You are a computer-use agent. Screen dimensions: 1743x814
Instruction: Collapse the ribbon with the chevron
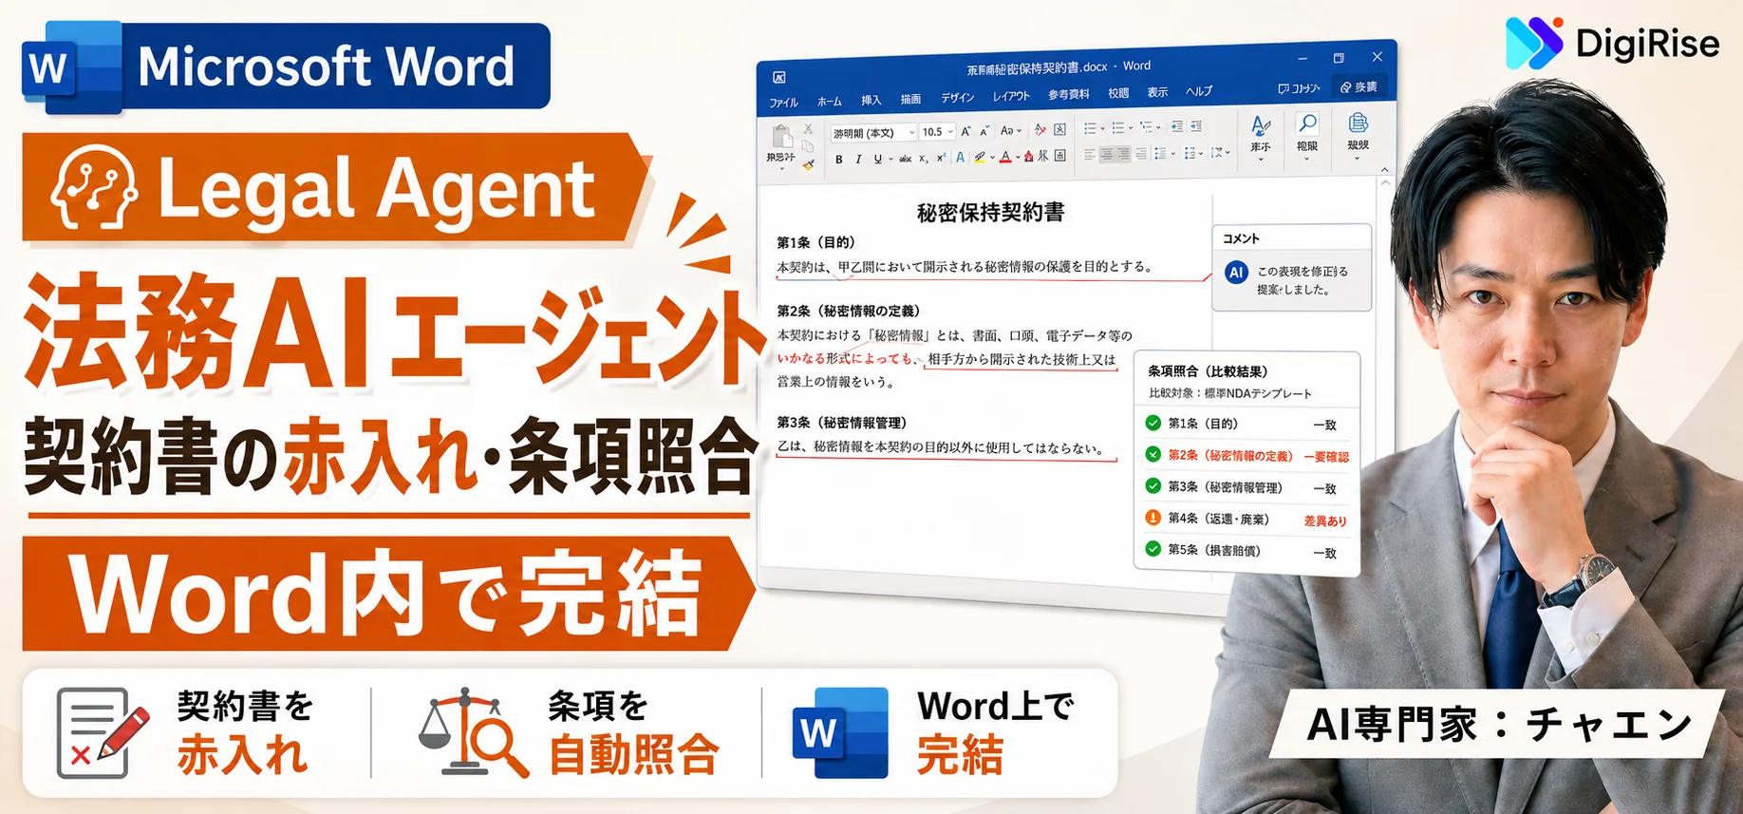(x=1384, y=169)
